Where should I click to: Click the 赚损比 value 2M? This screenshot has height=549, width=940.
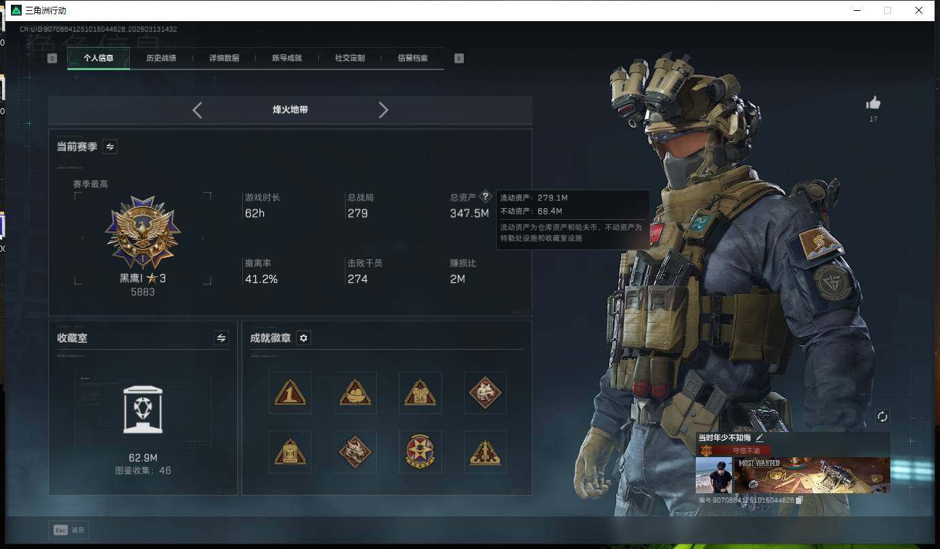pyautogui.click(x=458, y=279)
